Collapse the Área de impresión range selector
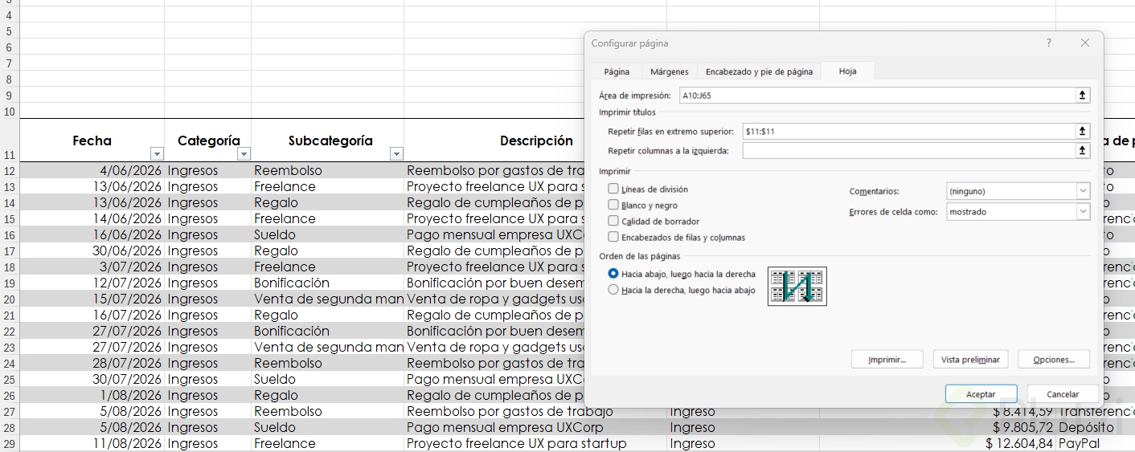The width and height of the screenshot is (1135, 452). (1083, 96)
